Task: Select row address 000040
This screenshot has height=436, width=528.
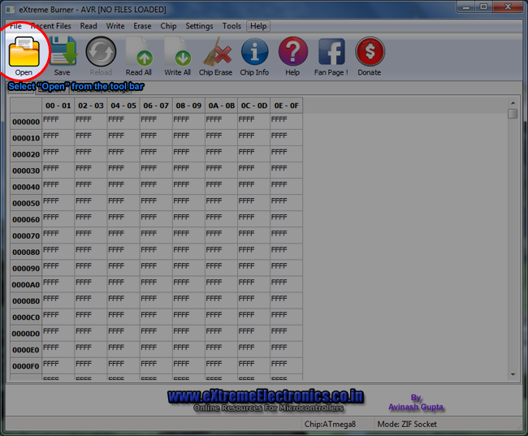Action: pos(26,188)
